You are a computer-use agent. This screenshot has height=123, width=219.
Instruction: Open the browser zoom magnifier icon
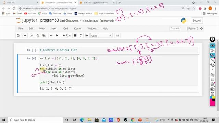[183, 8]
